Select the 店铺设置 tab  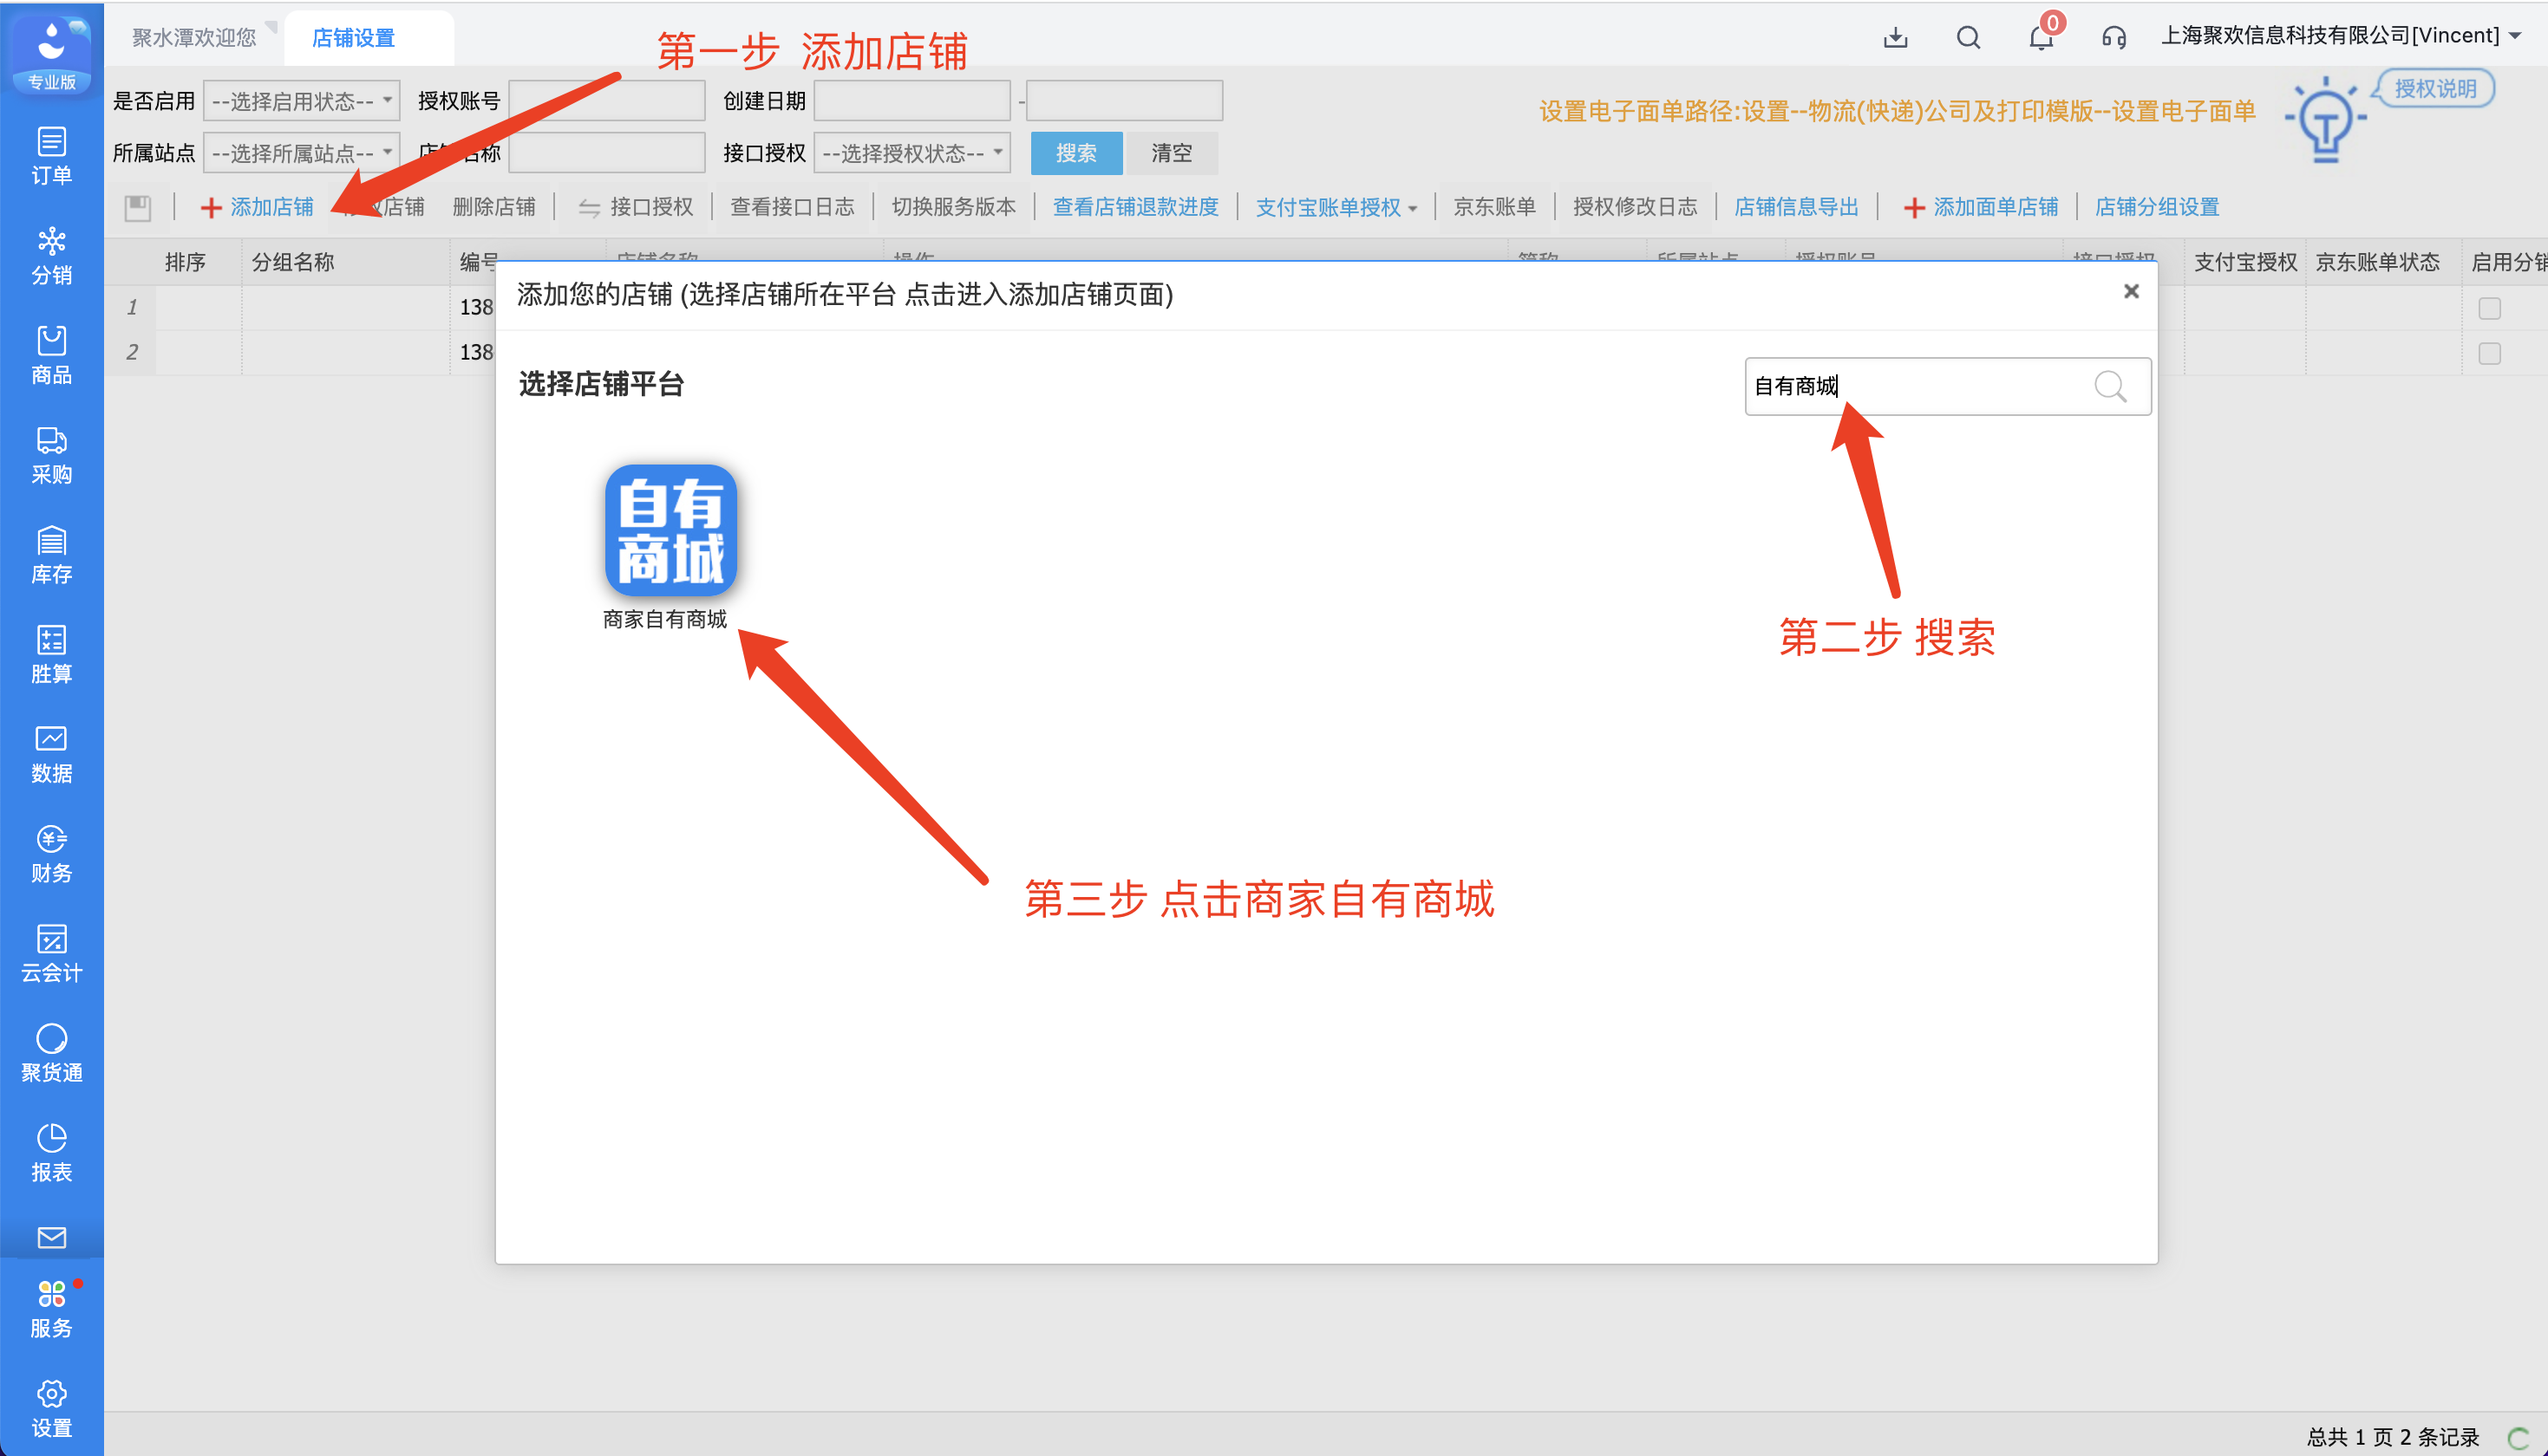pyautogui.click(x=353, y=38)
